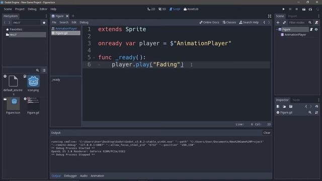Pause the running scene
Image resolution: width=322 pixels, height=181 pixels.
290,9
